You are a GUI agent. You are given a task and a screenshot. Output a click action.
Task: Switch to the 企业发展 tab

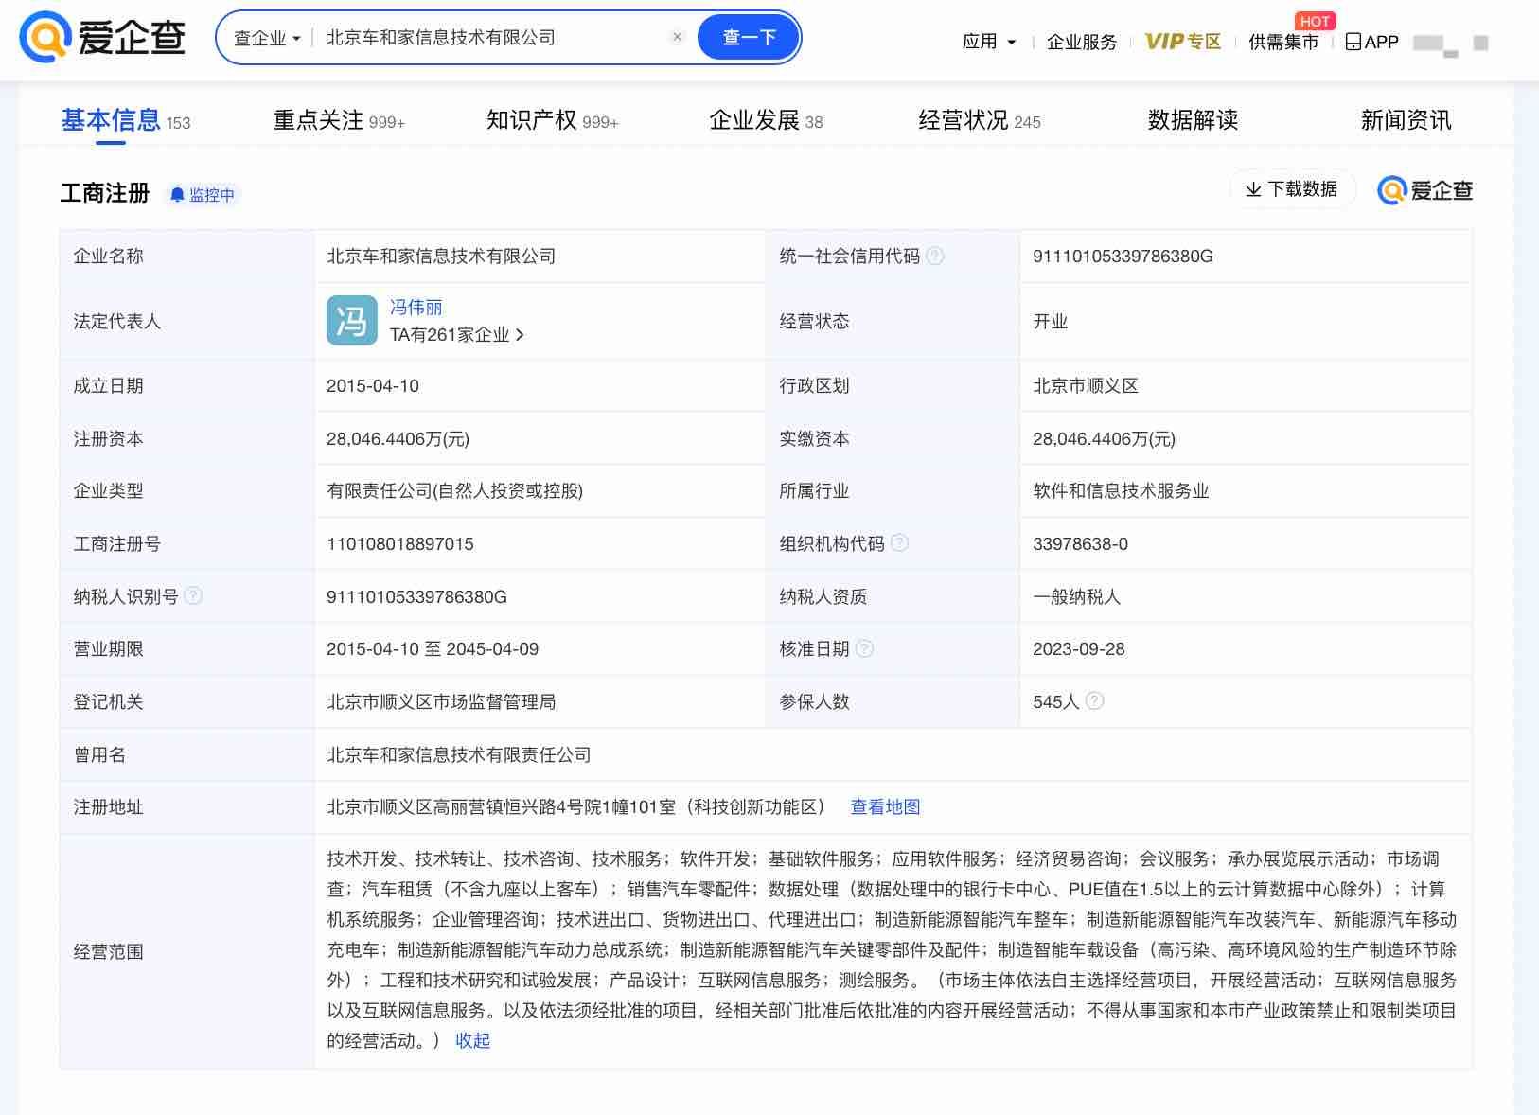[x=766, y=121]
